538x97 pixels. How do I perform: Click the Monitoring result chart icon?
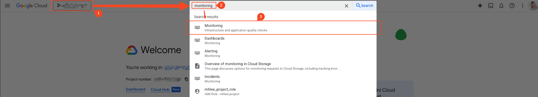tap(197, 28)
